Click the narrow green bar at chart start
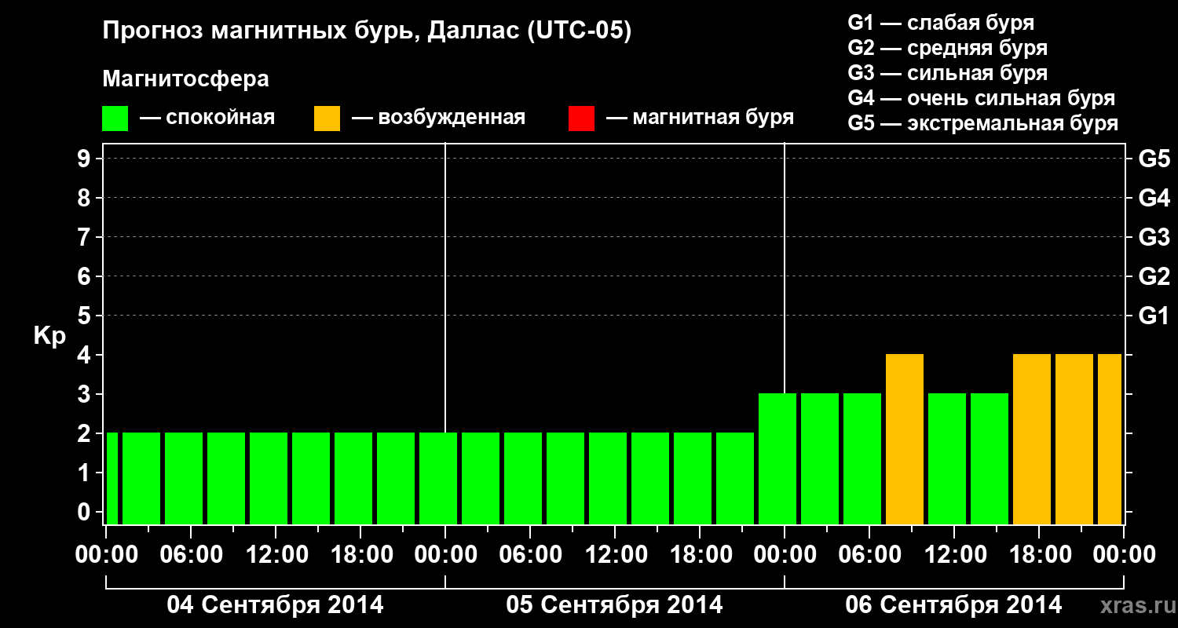 click(x=112, y=478)
